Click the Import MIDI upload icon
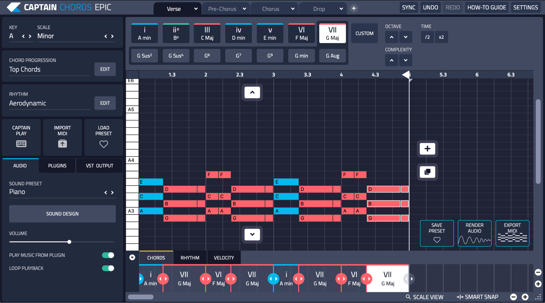Image resolution: width=545 pixels, height=303 pixels. click(x=62, y=144)
